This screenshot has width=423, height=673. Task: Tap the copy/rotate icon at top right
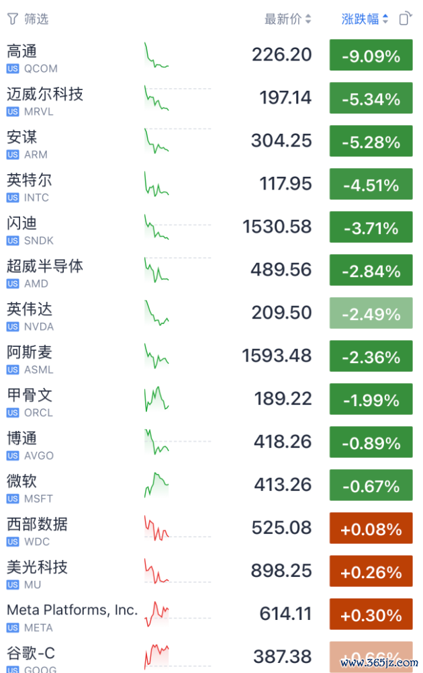pos(406,18)
